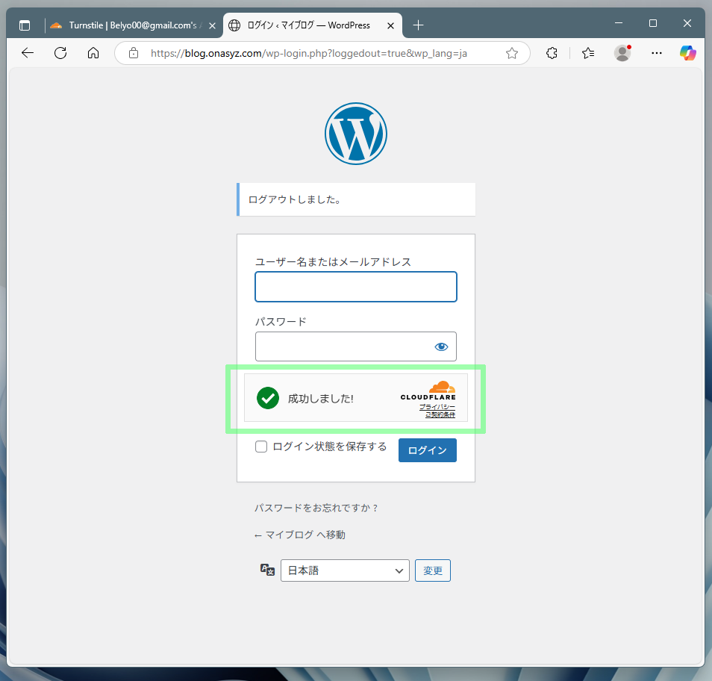Go to browser home page
The height and width of the screenshot is (681, 712).
[x=93, y=53]
